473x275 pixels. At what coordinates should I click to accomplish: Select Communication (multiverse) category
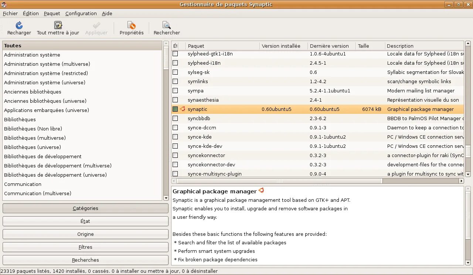pos(82,193)
